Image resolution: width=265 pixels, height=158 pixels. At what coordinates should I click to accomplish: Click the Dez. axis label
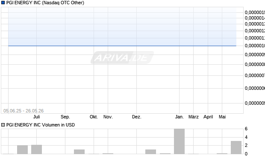pos(136,117)
